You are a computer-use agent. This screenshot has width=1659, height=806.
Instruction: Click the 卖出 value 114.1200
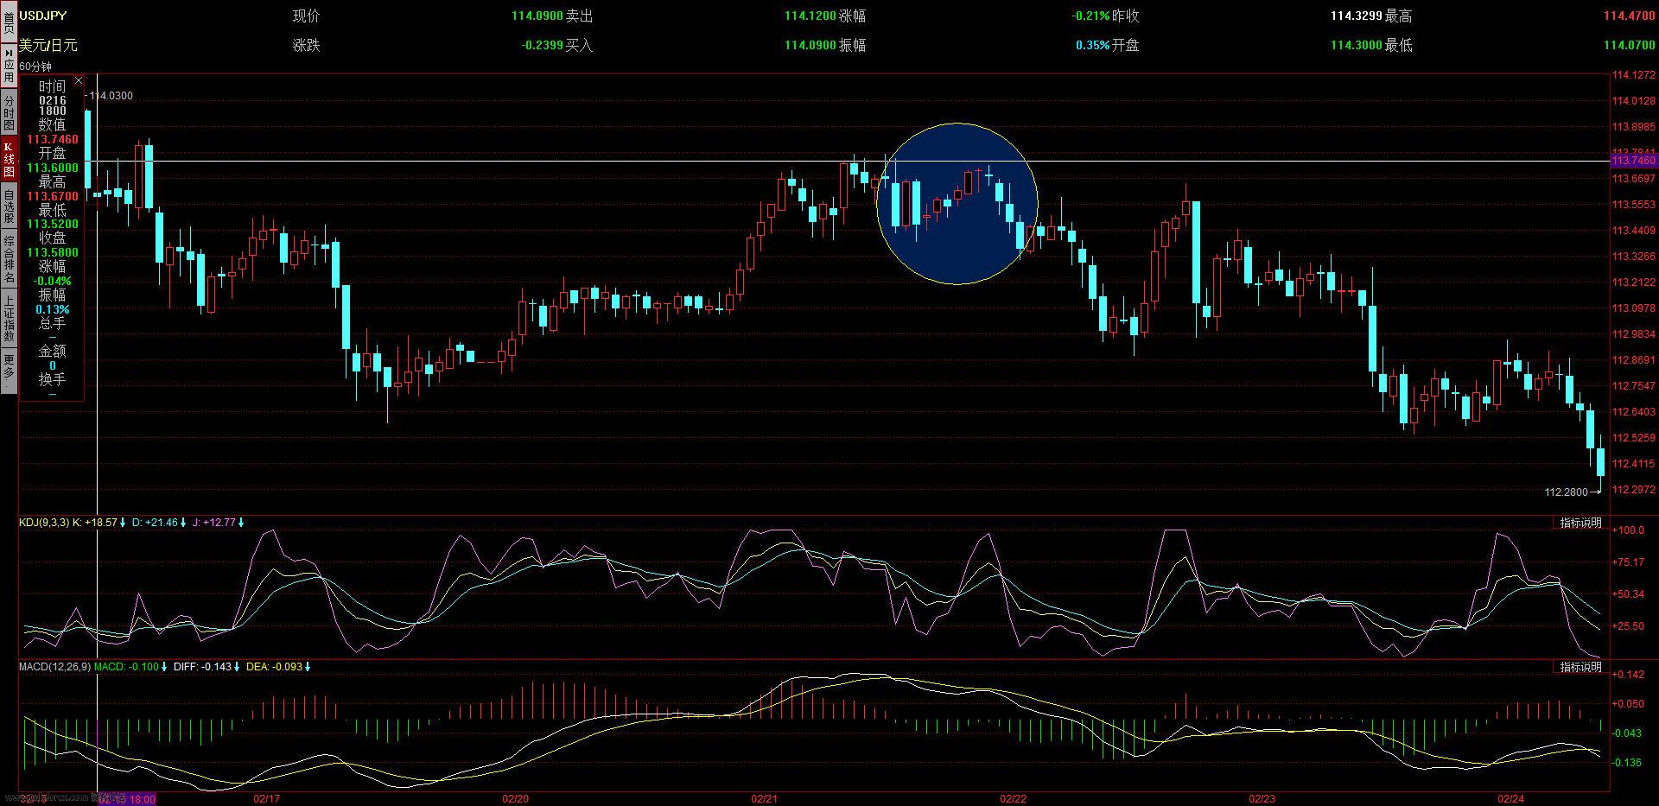[x=810, y=16]
